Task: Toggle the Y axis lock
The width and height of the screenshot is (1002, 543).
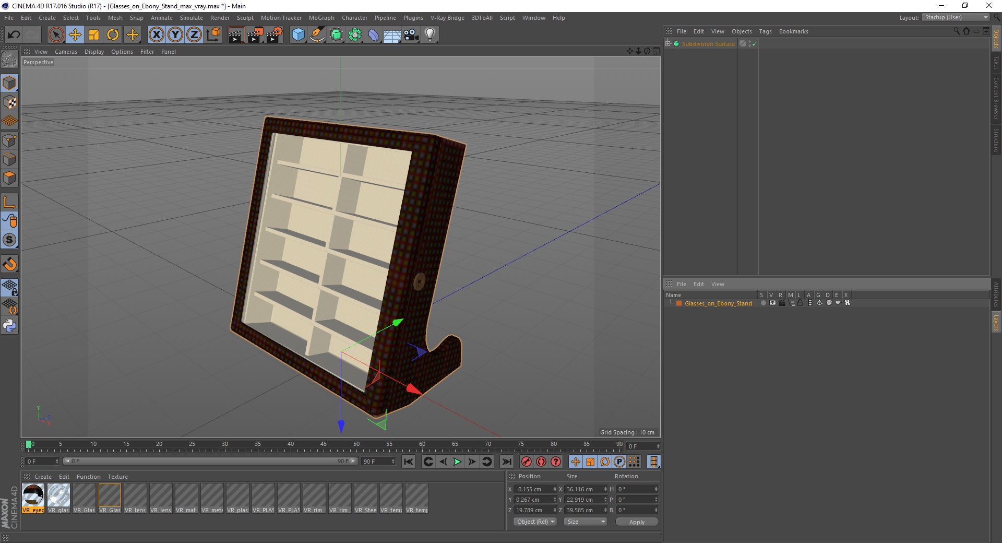Action: [x=175, y=35]
